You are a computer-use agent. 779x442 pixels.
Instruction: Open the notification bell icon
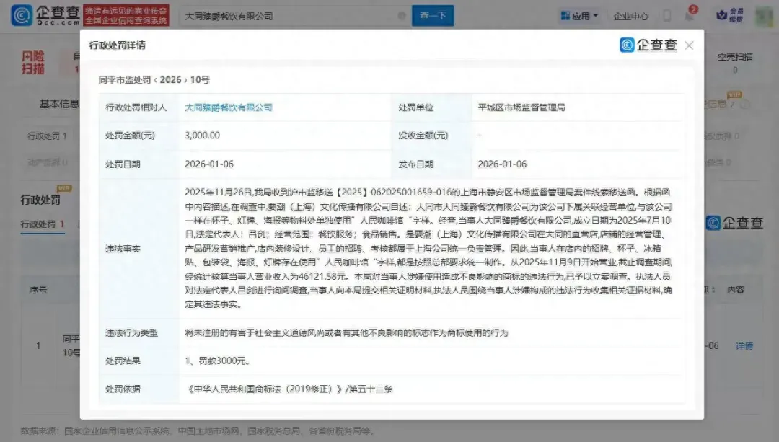pyautogui.click(x=690, y=15)
